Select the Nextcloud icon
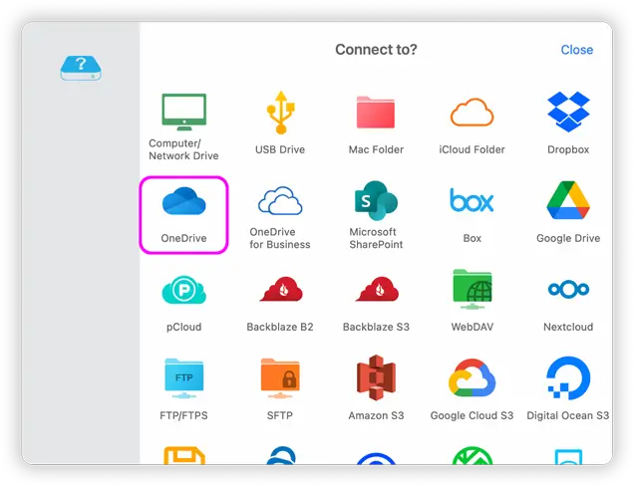The height and width of the screenshot is (486, 634). click(x=568, y=290)
